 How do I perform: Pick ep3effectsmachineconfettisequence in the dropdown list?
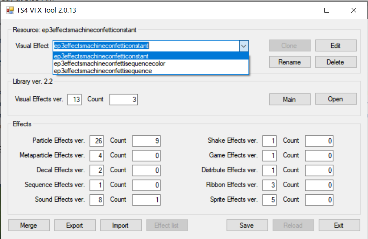tap(151, 71)
